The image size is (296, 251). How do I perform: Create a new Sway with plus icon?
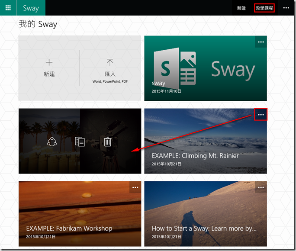pyautogui.click(x=49, y=62)
